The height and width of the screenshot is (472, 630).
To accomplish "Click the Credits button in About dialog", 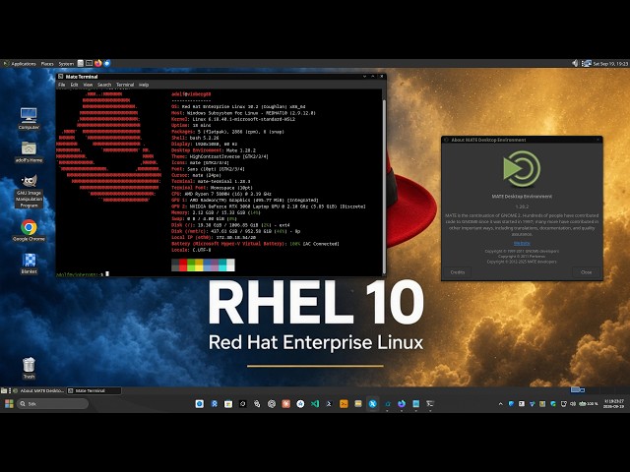I will (457, 272).
